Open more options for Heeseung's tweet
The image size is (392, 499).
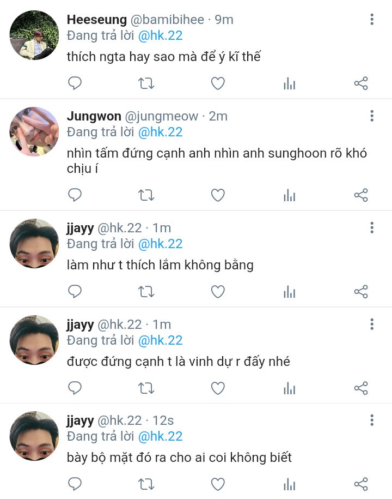[372, 20]
